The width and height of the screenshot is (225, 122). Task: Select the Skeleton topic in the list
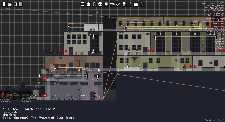(219, 41)
